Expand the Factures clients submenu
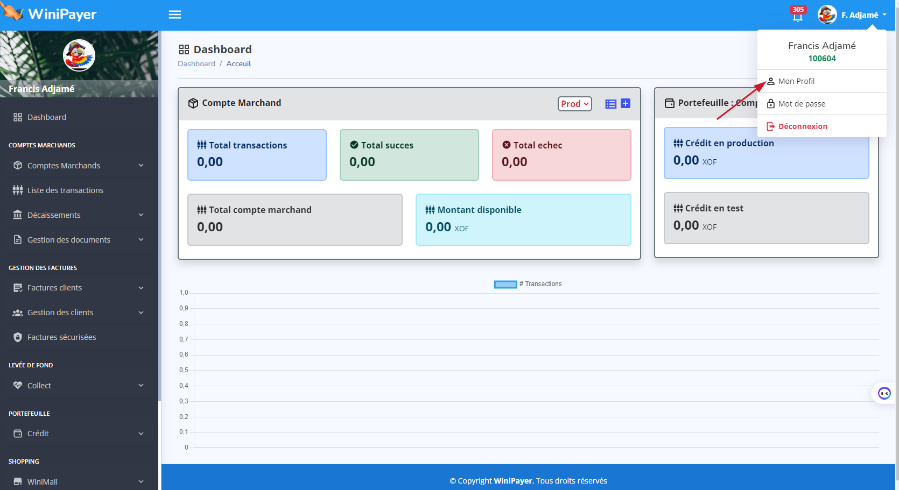899x490 pixels. click(79, 288)
